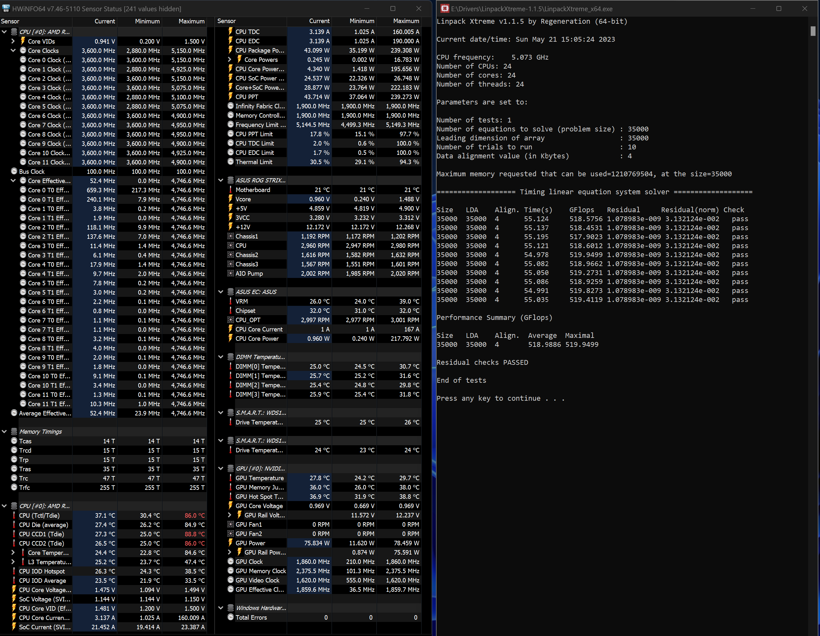Collapse the Core Effective clocks tree
The width and height of the screenshot is (820, 636).
click(13, 181)
